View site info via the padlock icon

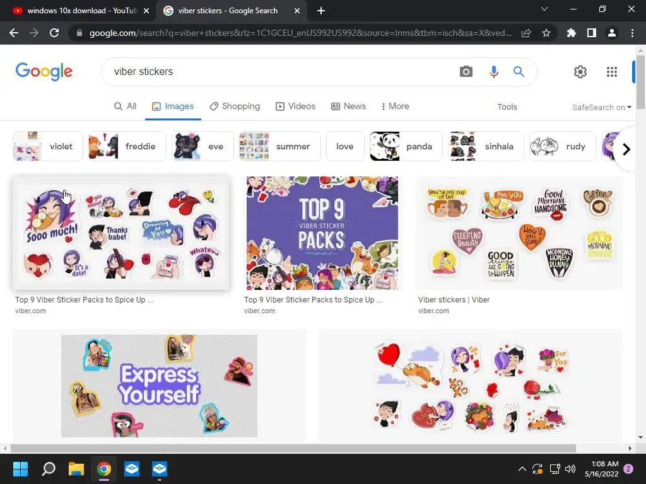(79, 33)
